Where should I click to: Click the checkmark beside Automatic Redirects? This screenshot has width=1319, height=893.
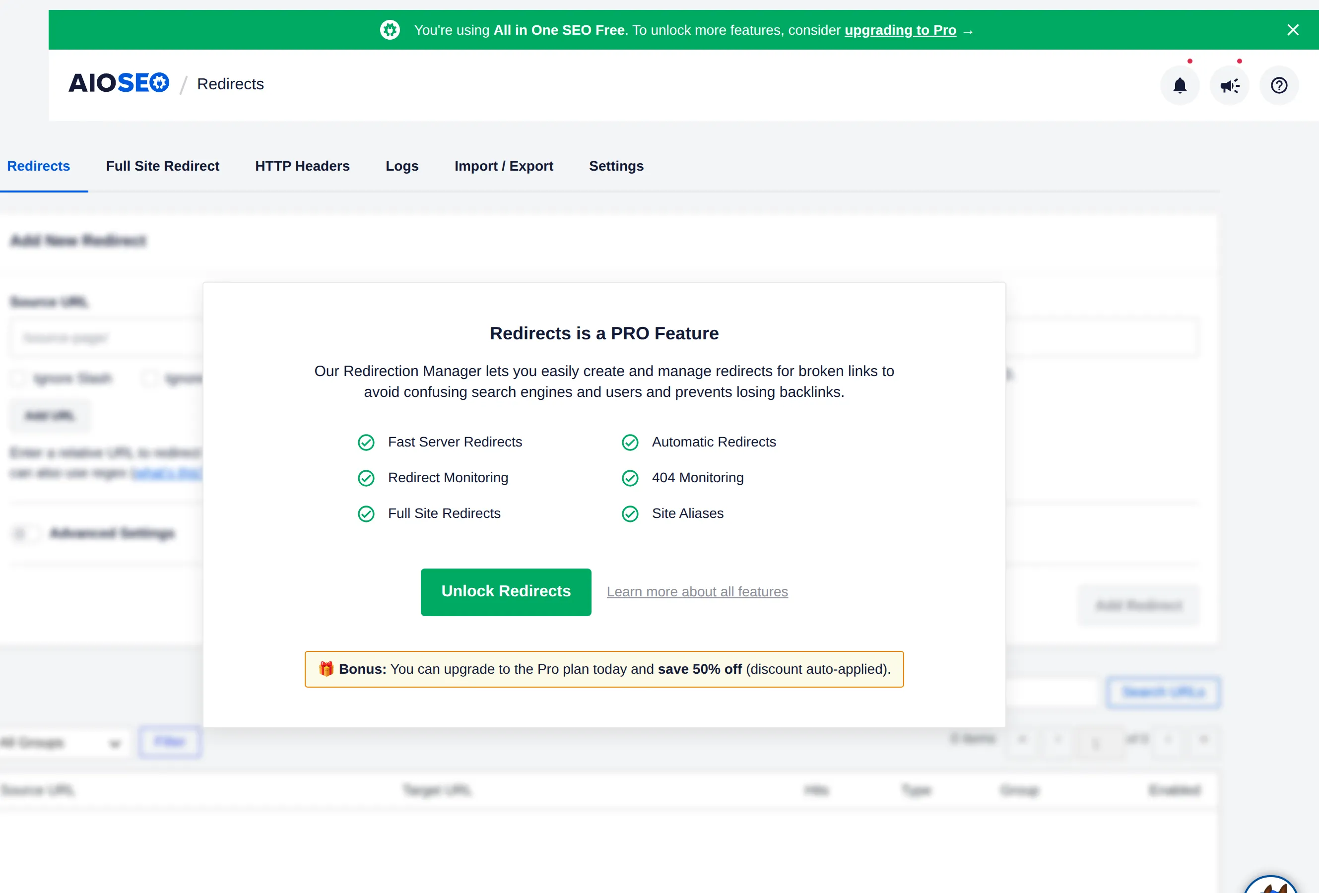[x=630, y=442]
